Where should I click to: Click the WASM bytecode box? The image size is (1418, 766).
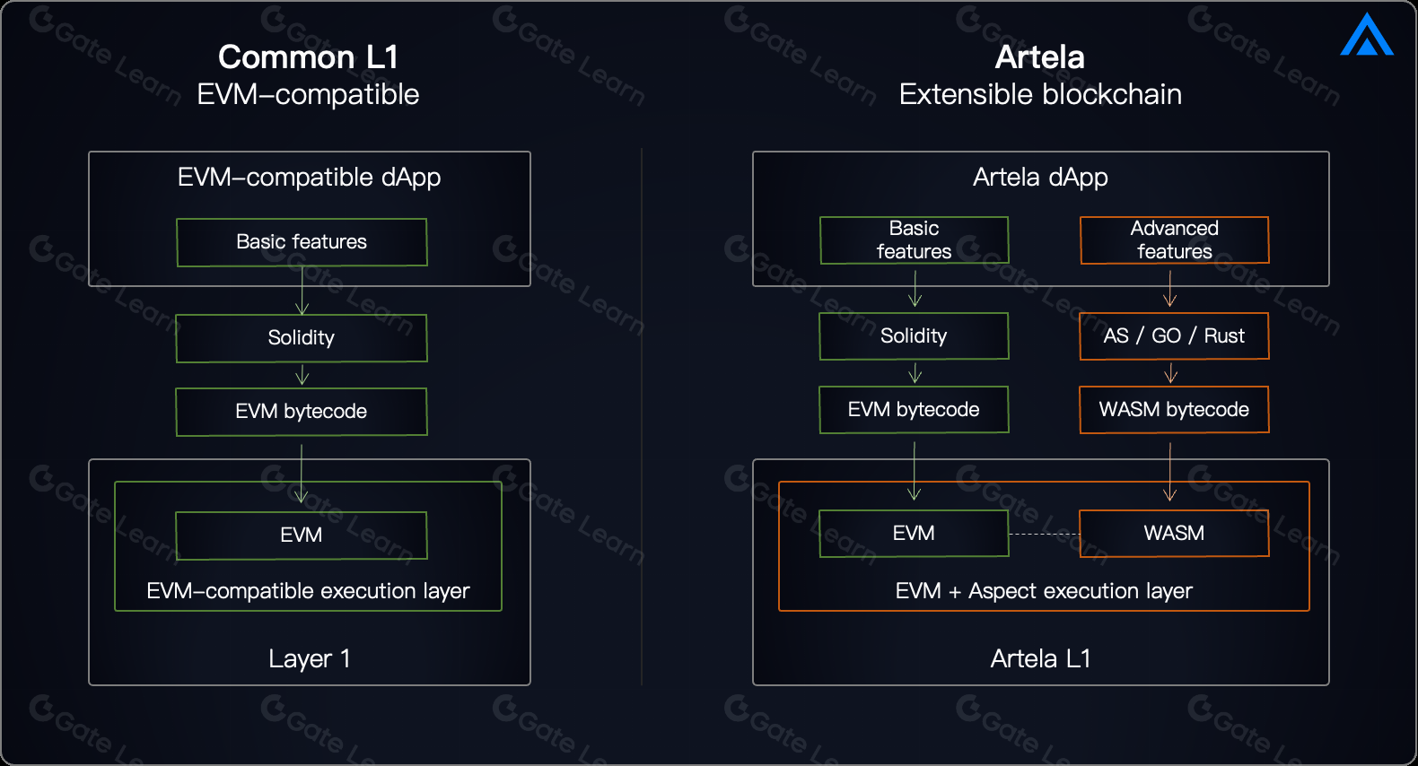click(1174, 410)
